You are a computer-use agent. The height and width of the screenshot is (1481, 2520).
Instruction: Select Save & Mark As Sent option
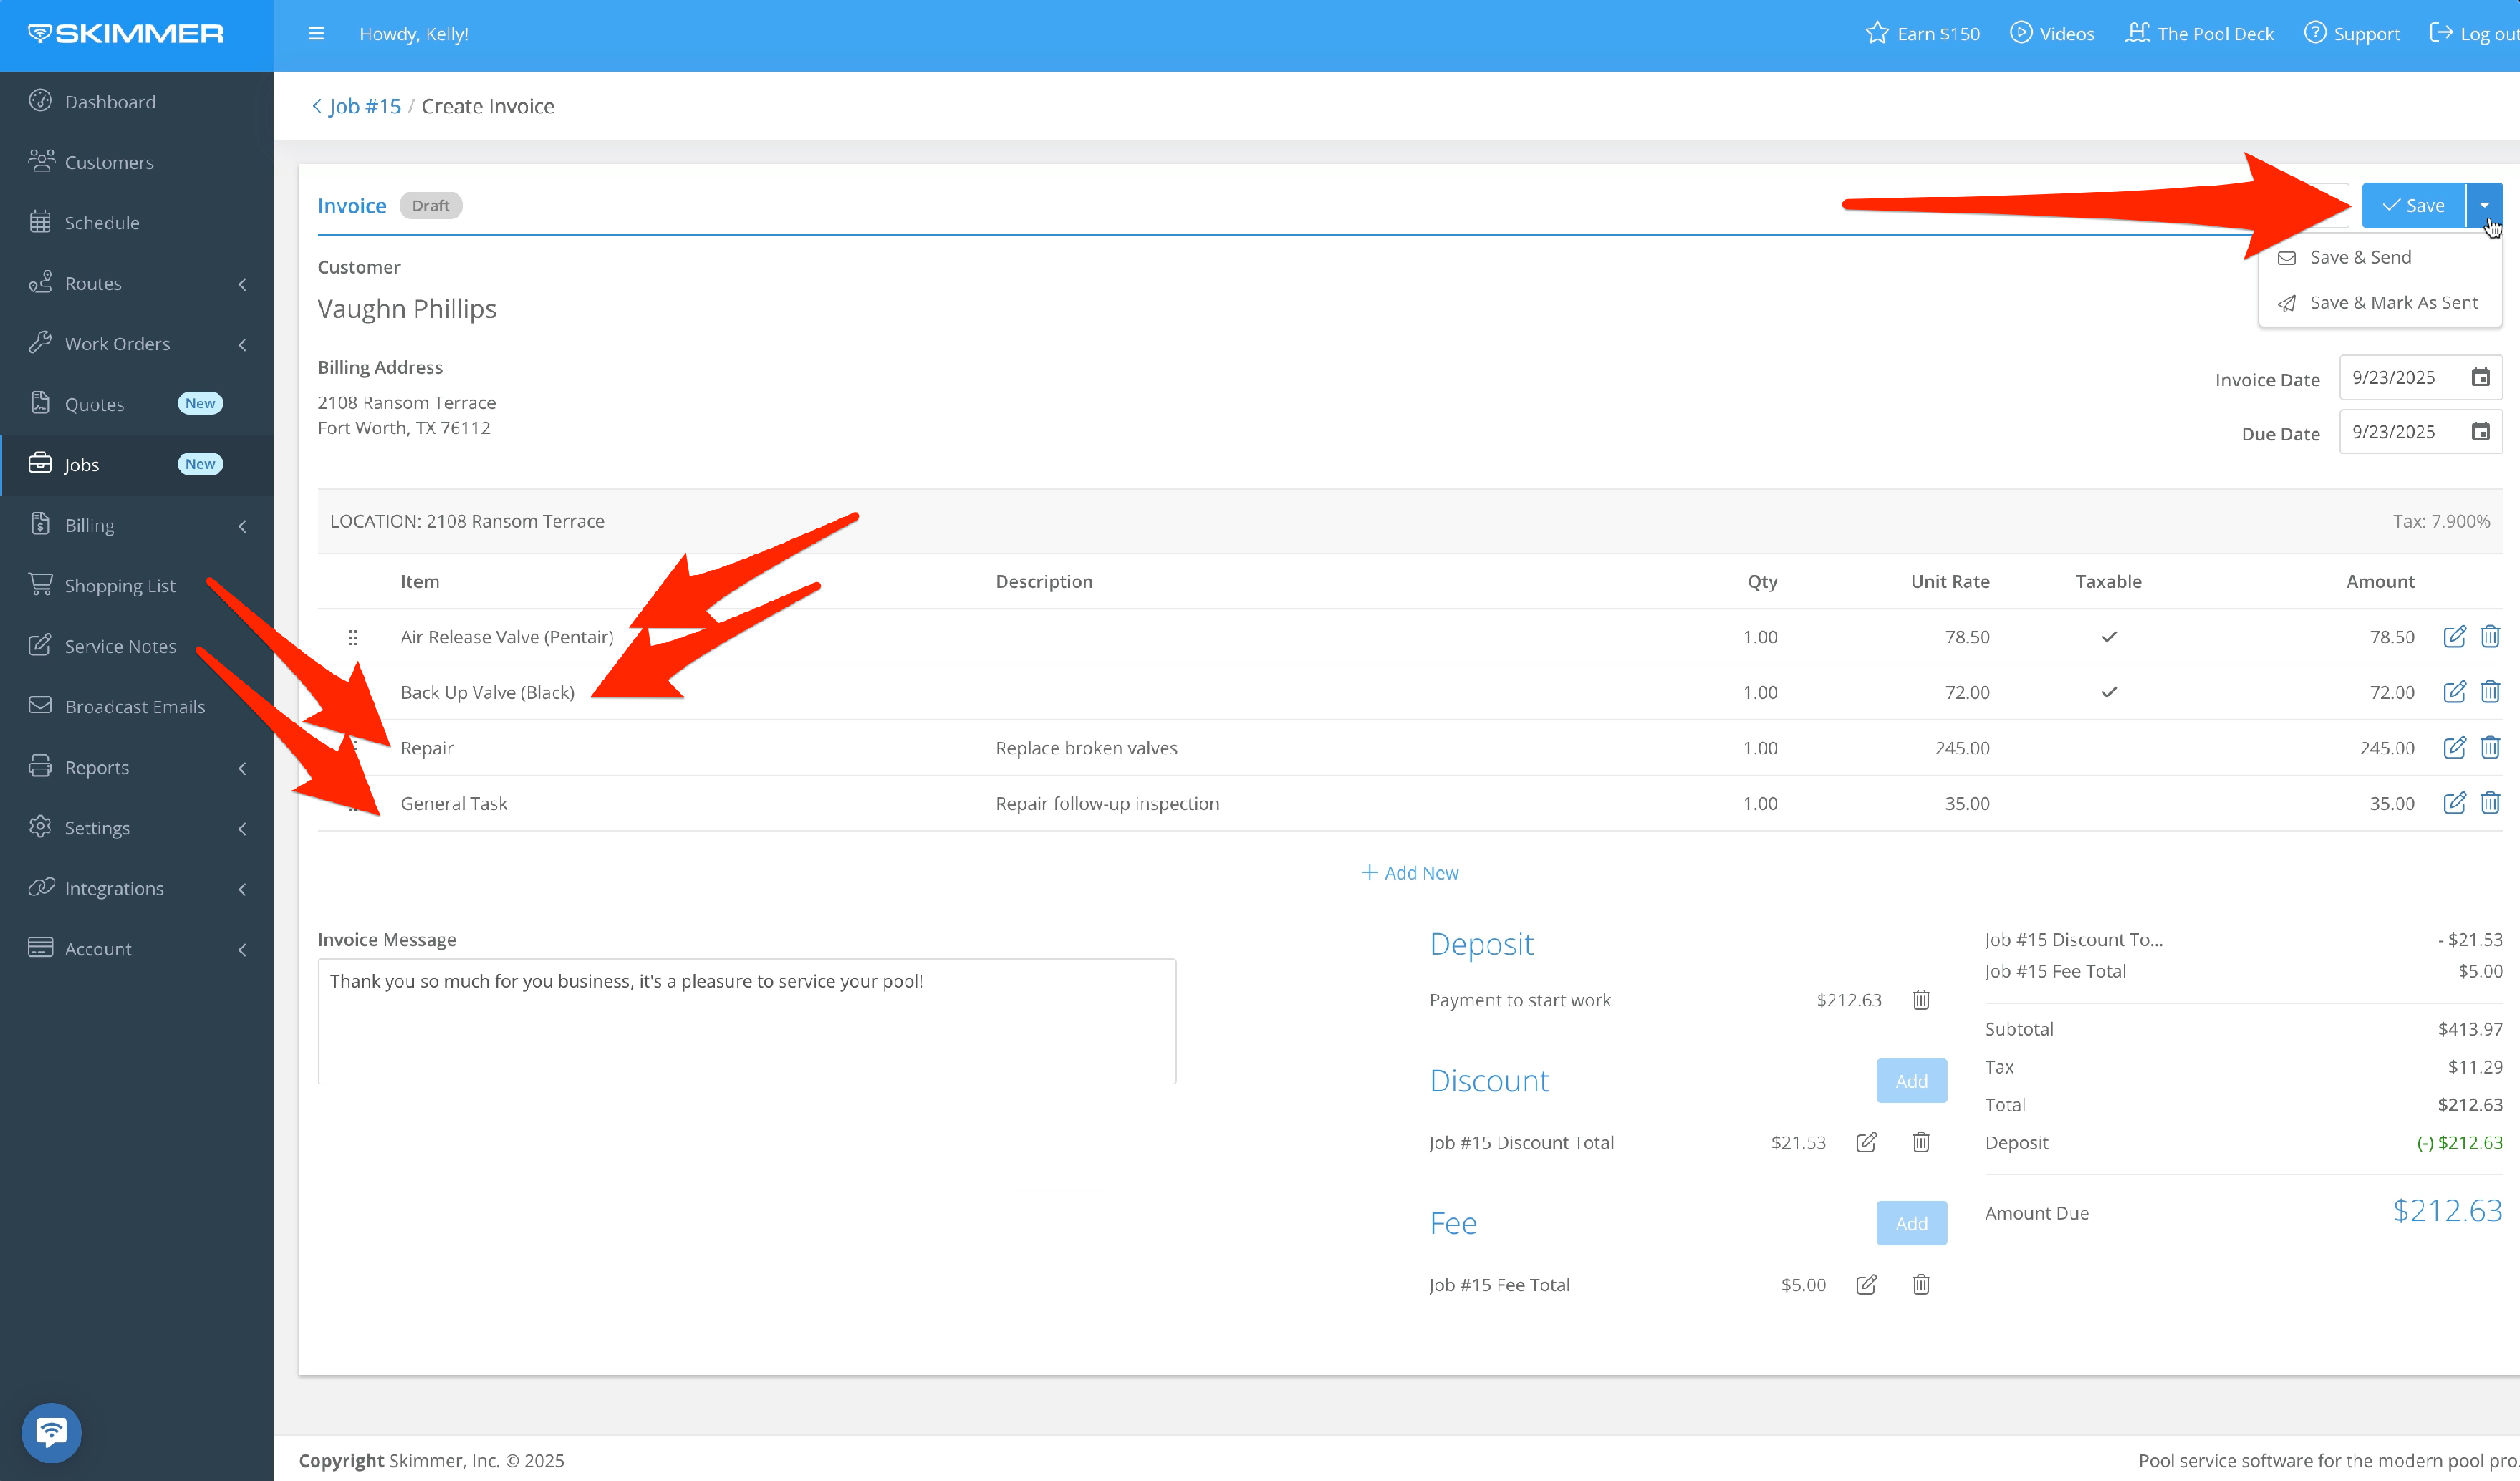pyautogui.click(x=2393, y=303)
